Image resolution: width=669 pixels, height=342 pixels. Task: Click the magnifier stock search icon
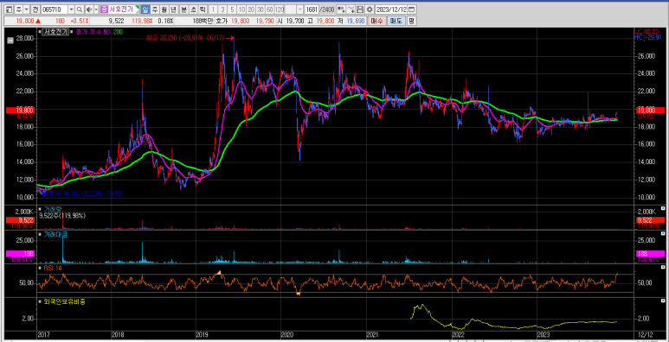click(80, 9)
